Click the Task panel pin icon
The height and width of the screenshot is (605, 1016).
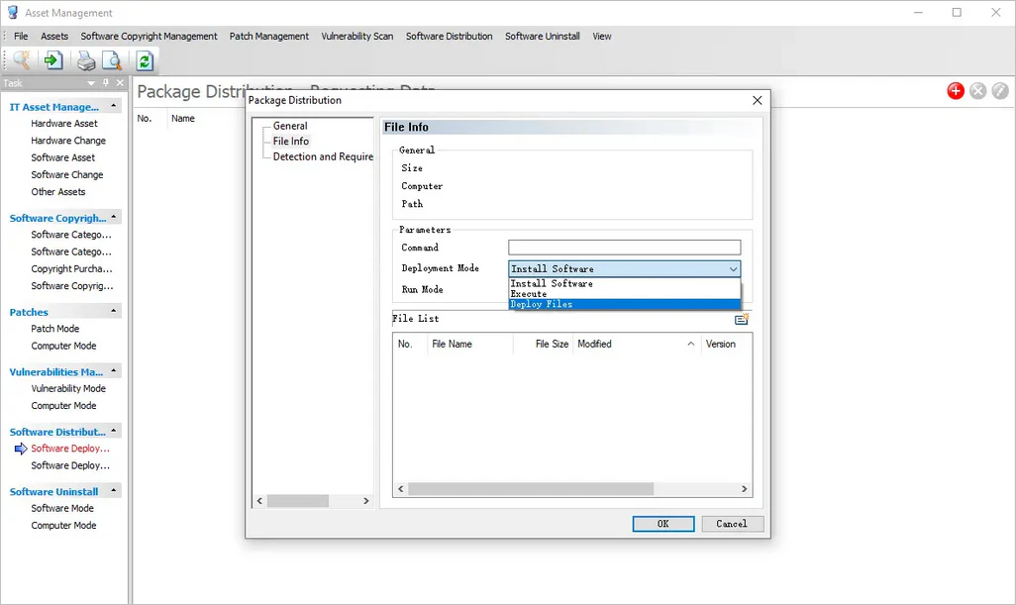click(x=106, y=83)
